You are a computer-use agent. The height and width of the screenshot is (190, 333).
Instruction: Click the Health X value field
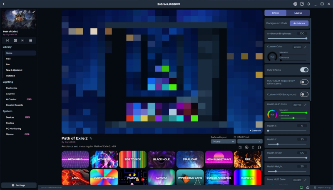coord(302,126)
